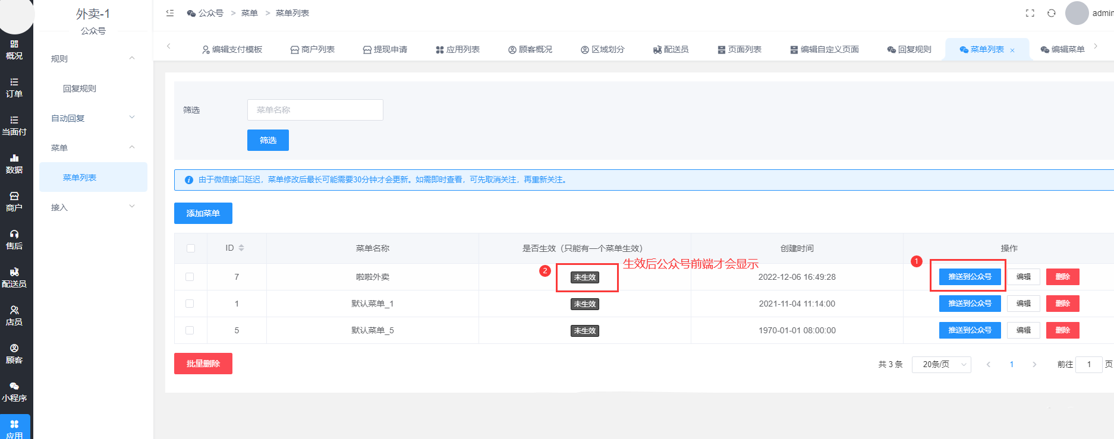The width and height of the screenshot is (1114, 439).
Task: Click the 菜单名称 filter input field
Action: [315, 110]
